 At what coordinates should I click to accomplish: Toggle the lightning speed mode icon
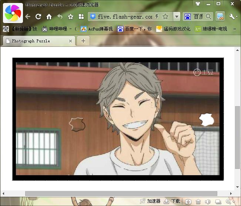pyautogui.click(x=157, y=17)
